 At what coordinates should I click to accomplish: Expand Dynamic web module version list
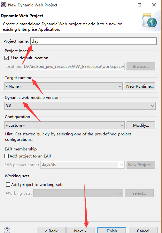(80, 106)
